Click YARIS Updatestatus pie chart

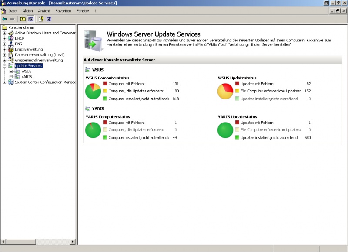225,130
